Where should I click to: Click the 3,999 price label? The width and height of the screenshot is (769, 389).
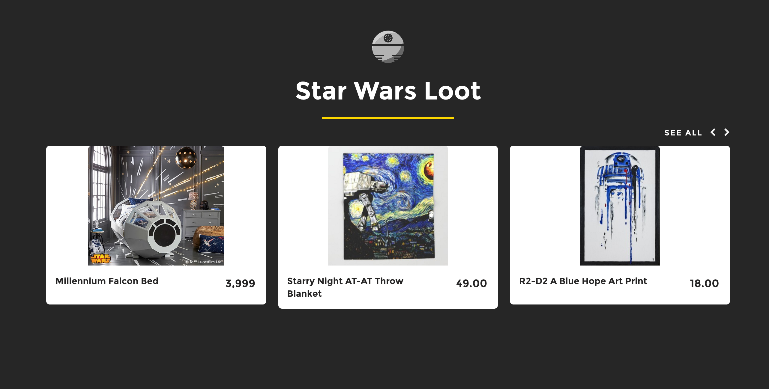tap(240, 282)
